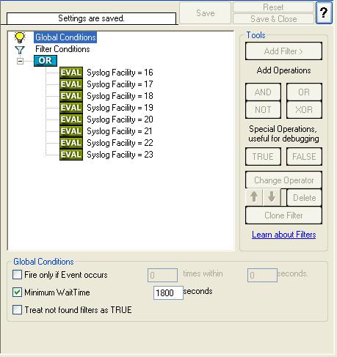Select the Filter Conditions tree item

coord(62,49)
